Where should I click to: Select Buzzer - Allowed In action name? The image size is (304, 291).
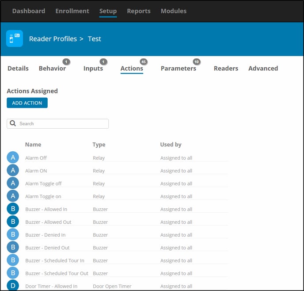coord(46,209)
